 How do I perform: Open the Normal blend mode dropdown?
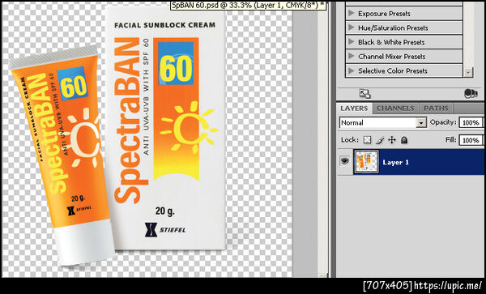tap(383, 122)
